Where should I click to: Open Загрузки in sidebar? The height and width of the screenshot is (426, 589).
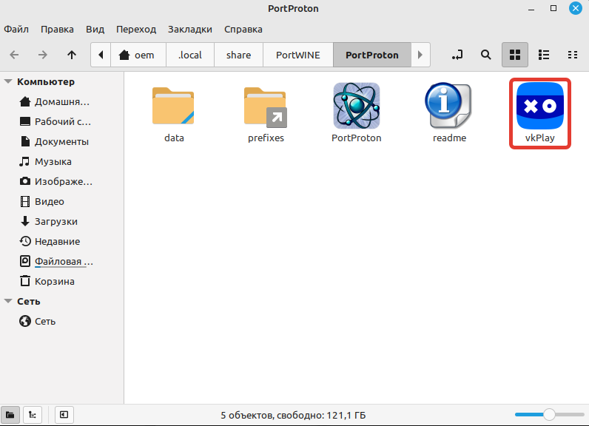[x=48, y=221]
